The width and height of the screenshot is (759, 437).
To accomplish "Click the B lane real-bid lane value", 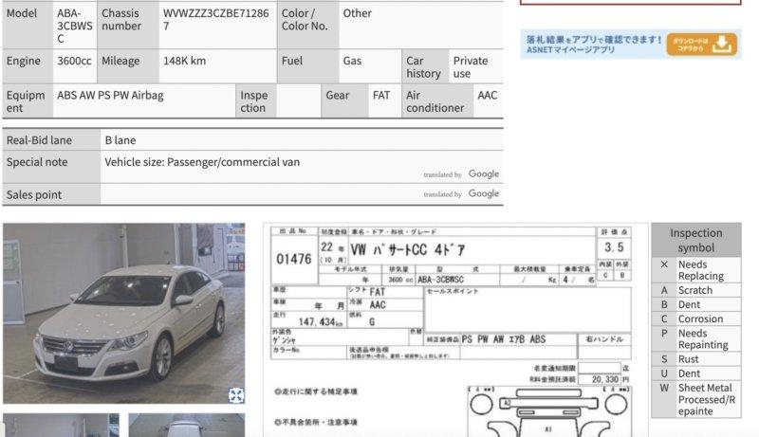I will pyautogui.click(x=120, y=140).
